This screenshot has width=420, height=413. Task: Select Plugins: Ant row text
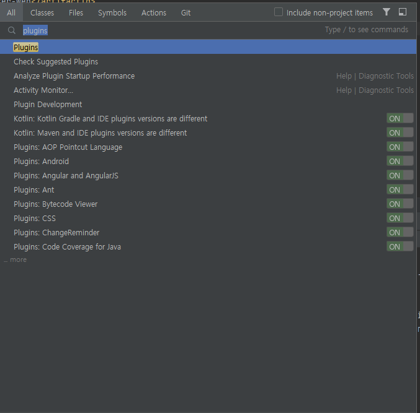coord(34,190)
